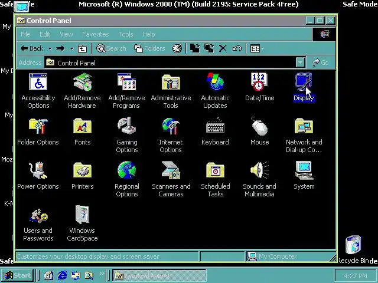The image size is (378, 283).
Task: Open the Edit menu
Action: (x=45, y=34)
